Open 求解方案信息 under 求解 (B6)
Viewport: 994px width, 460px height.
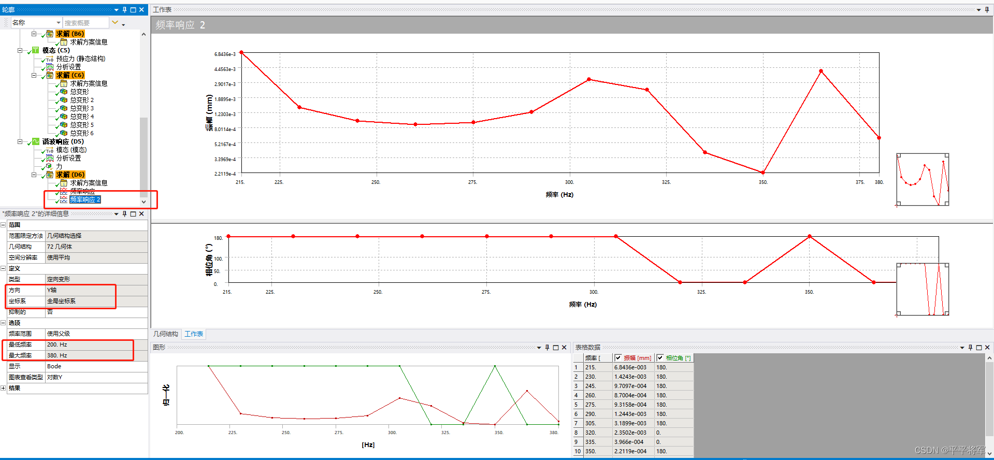89,42
